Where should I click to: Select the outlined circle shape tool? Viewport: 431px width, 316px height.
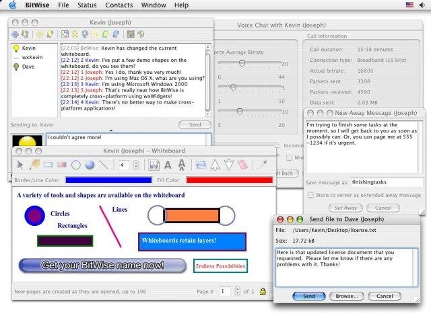(x=76, y=165)
